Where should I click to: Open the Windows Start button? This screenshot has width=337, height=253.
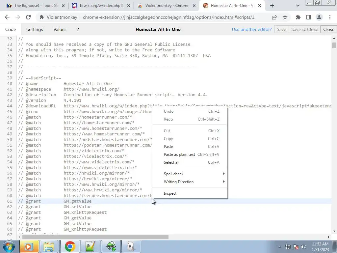point(9,246)
